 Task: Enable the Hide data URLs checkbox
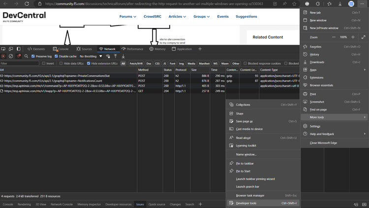click(x=62, y=63)
